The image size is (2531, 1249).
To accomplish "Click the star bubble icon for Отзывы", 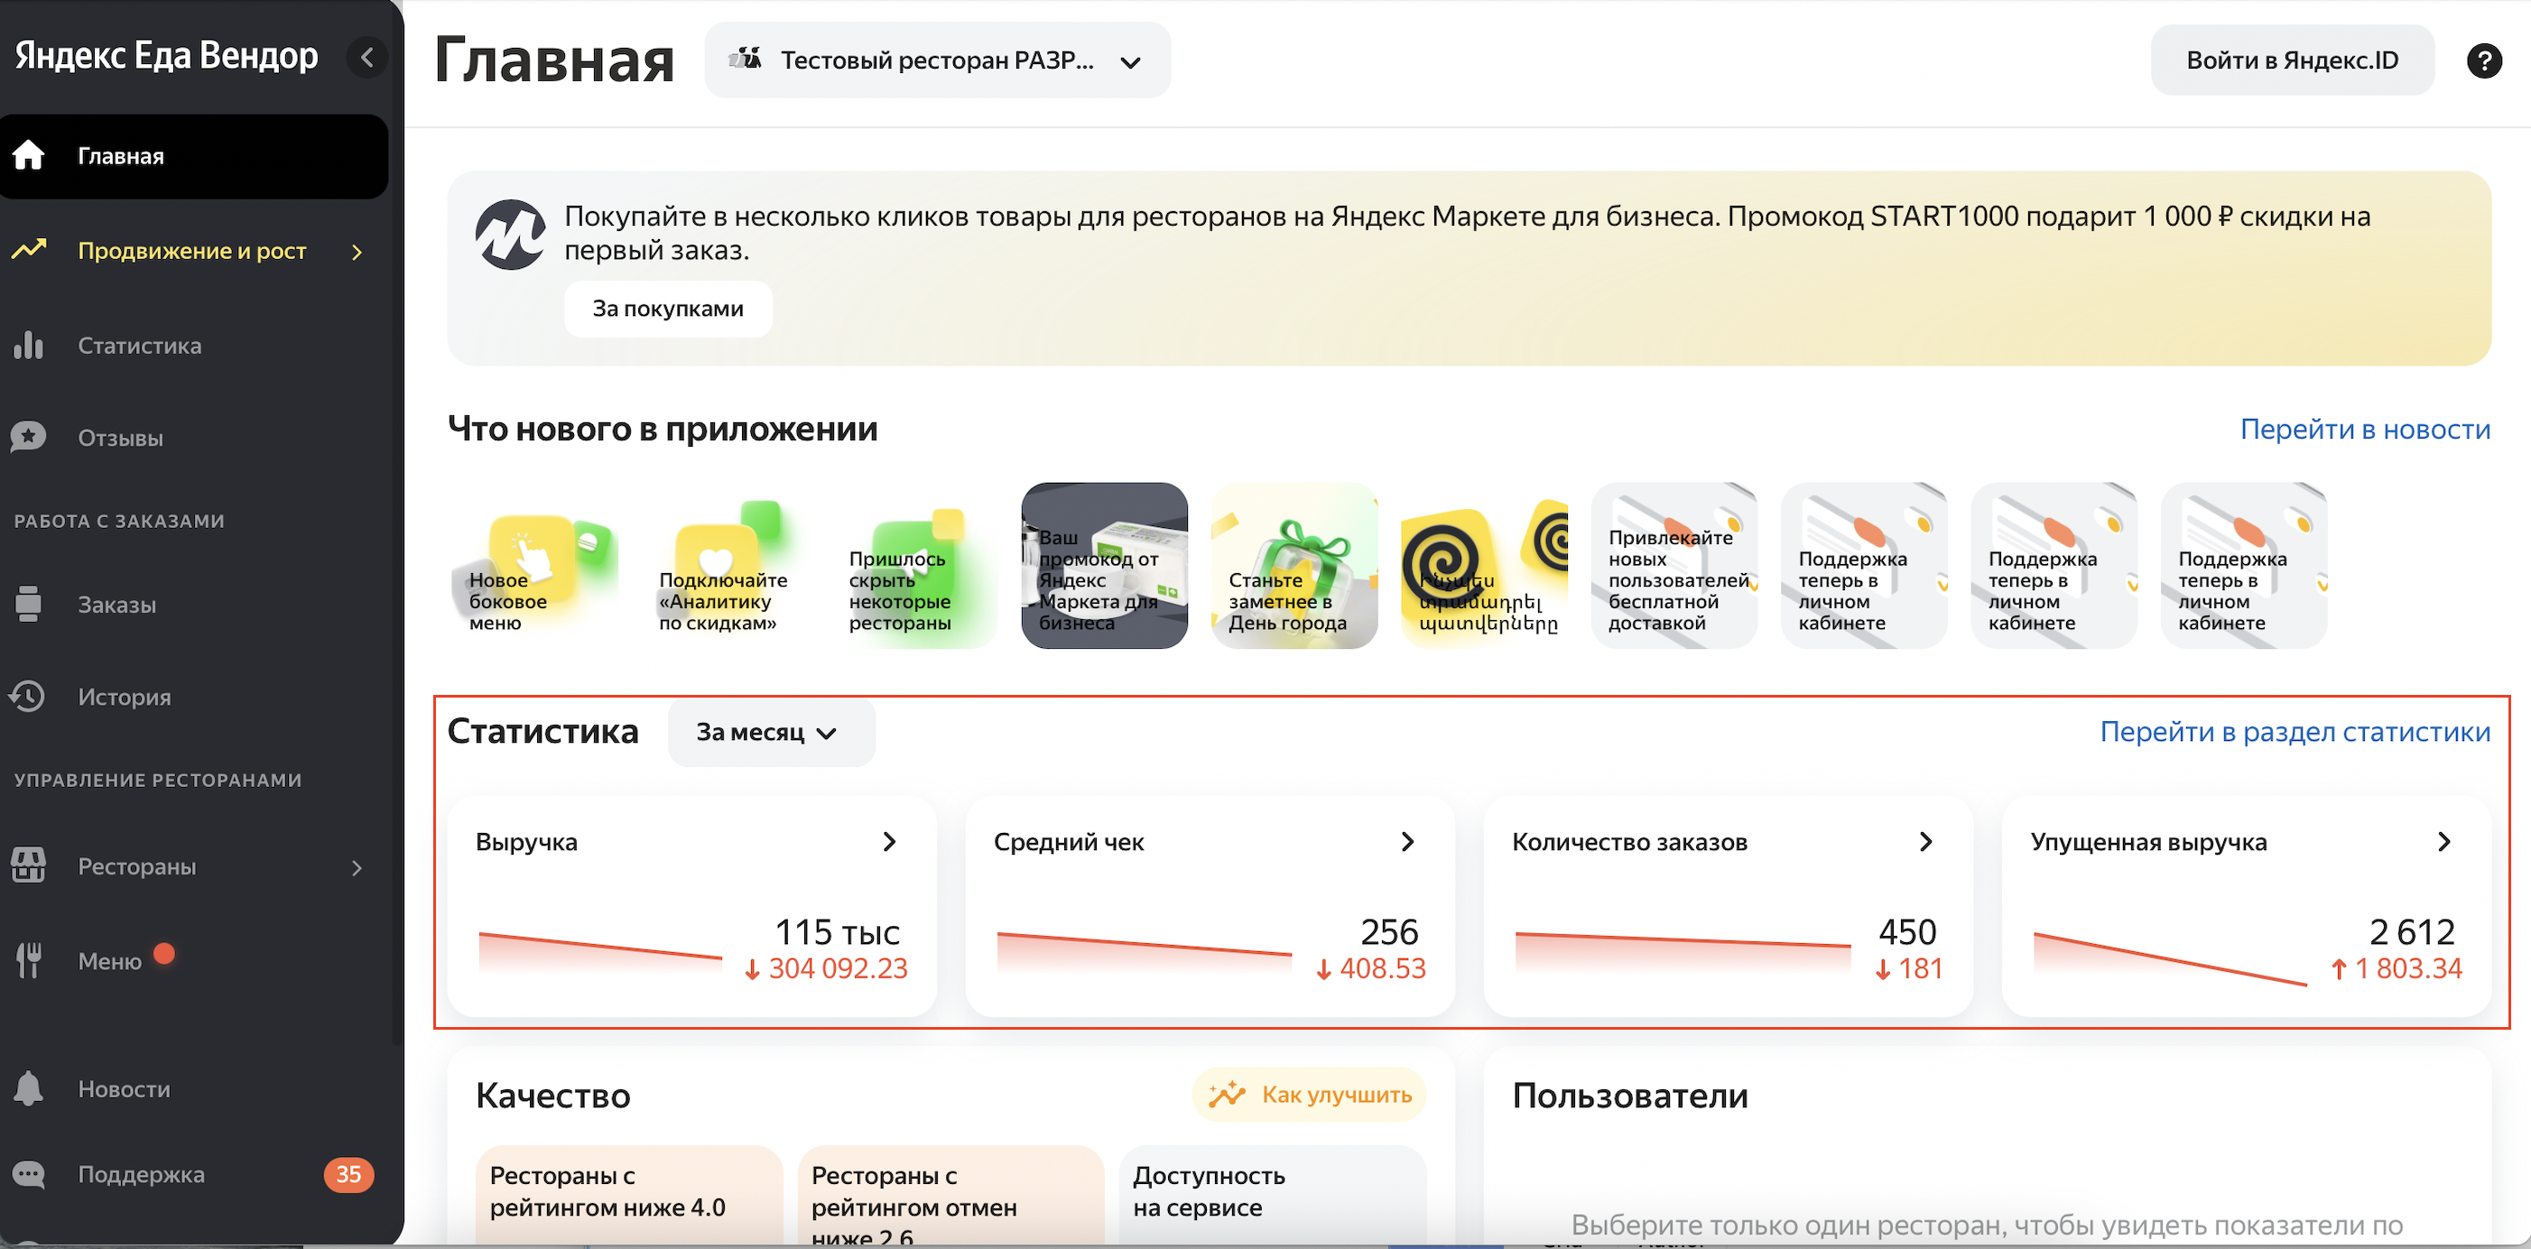I will (29, 438).
